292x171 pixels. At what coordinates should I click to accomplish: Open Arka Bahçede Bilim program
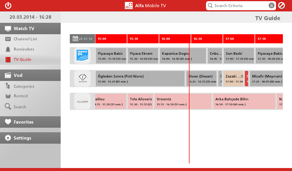coord(244,101)
